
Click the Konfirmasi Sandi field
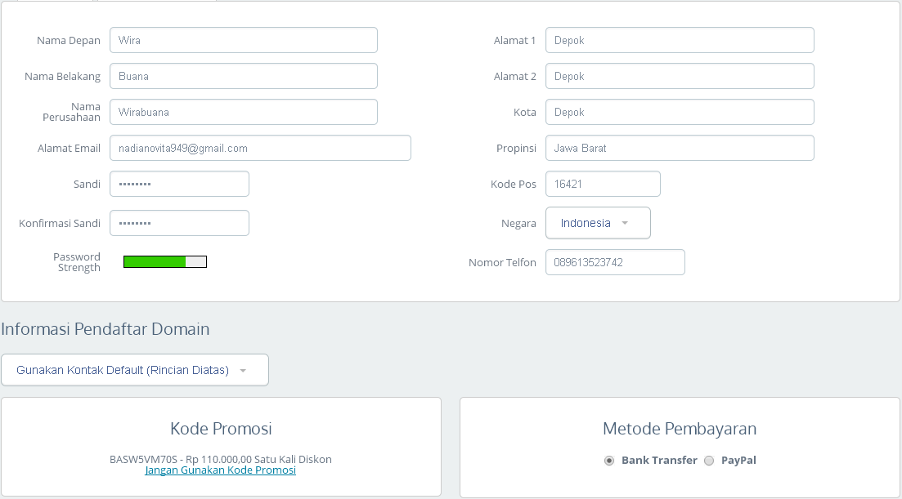pos(179,223)
